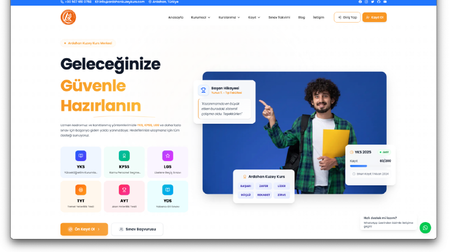The image size is (449, 252).
Task: Select the LGS exam card
Action: point(168,162)
